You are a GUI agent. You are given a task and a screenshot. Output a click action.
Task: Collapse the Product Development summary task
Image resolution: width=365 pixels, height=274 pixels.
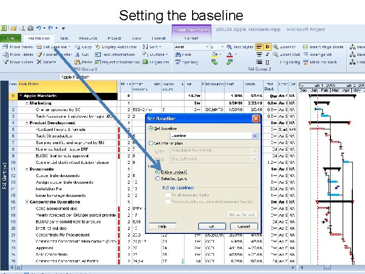27,123
